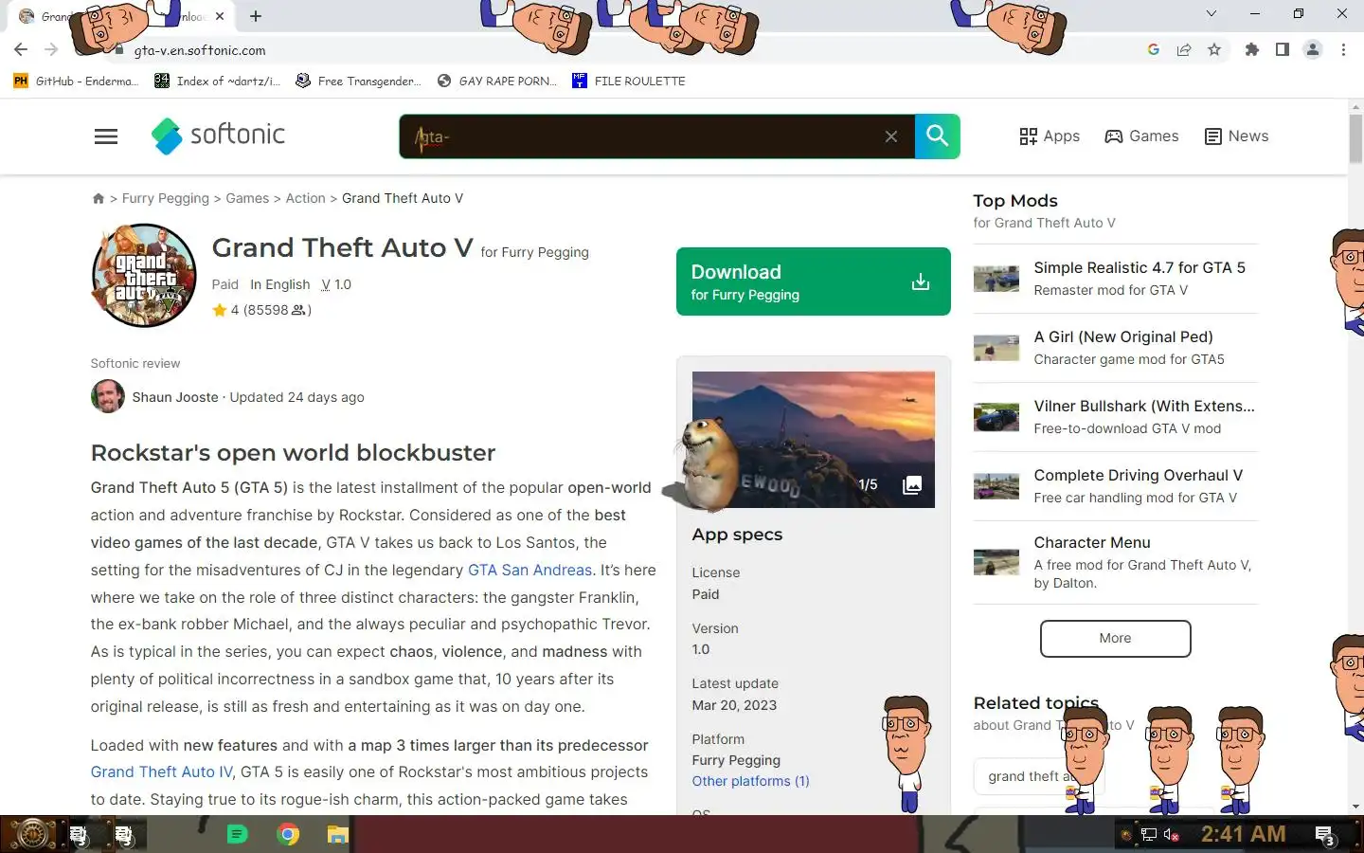The height and width of the screenshot is (853, 1364).
Task: Click the Softonic logo
Action: click(218, 136)
